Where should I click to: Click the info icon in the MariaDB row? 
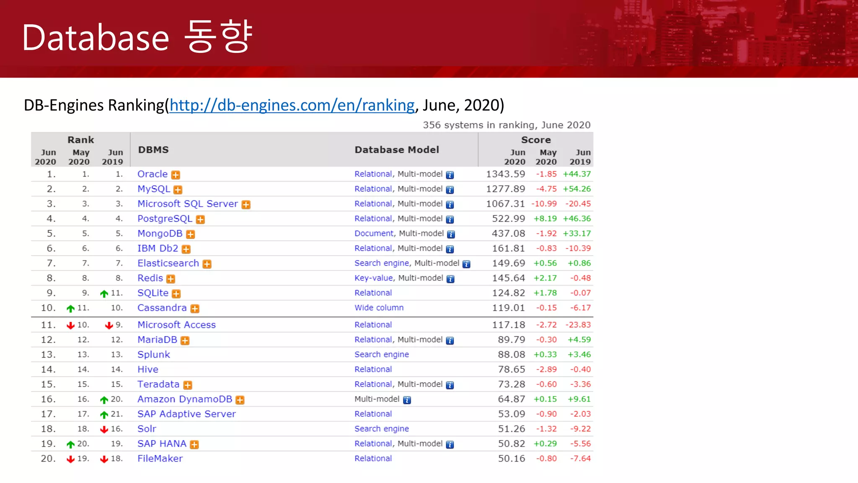click(450, 340)
